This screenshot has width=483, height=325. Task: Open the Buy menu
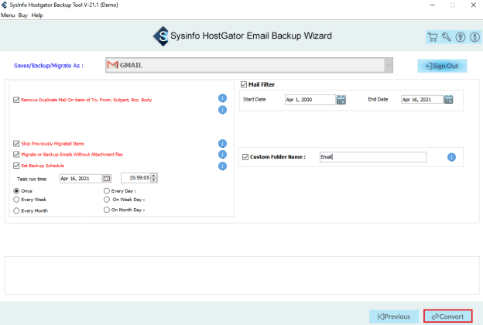[x=22, y=15]
